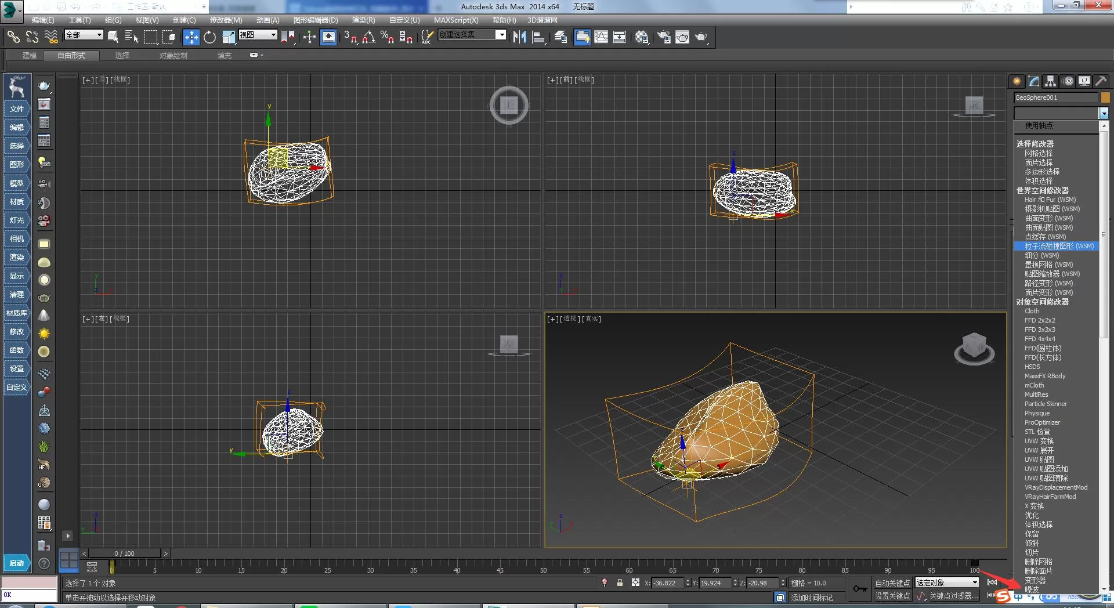Click the Set Key large key icon

[860, 589]
